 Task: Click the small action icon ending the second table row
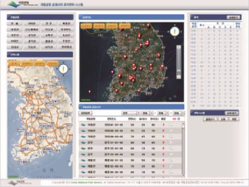coord(171,131)
